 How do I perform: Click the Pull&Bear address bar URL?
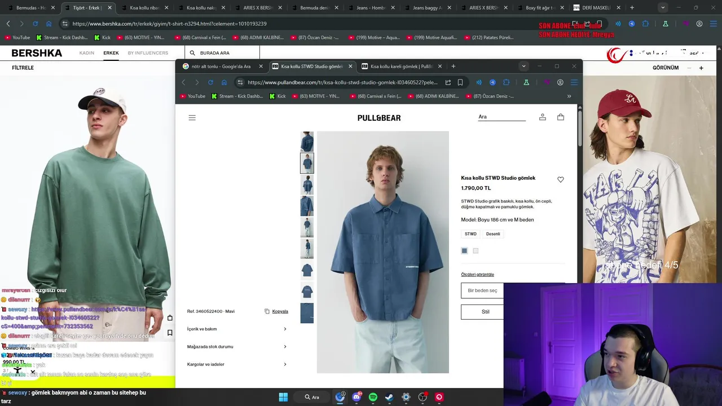pos(342,82)
